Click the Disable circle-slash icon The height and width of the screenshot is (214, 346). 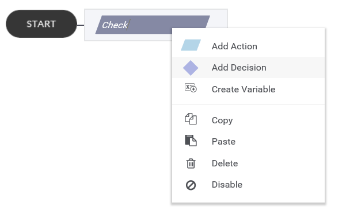click(191, 185)
